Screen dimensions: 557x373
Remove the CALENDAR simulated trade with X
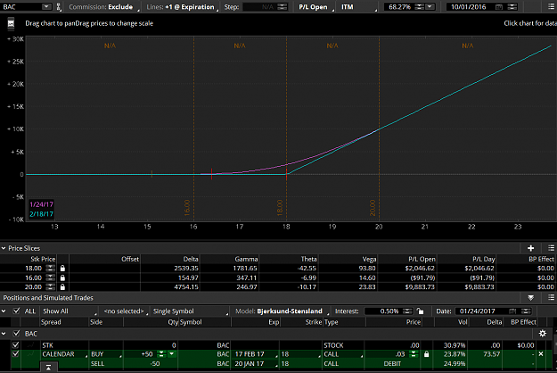pos(541,354)
